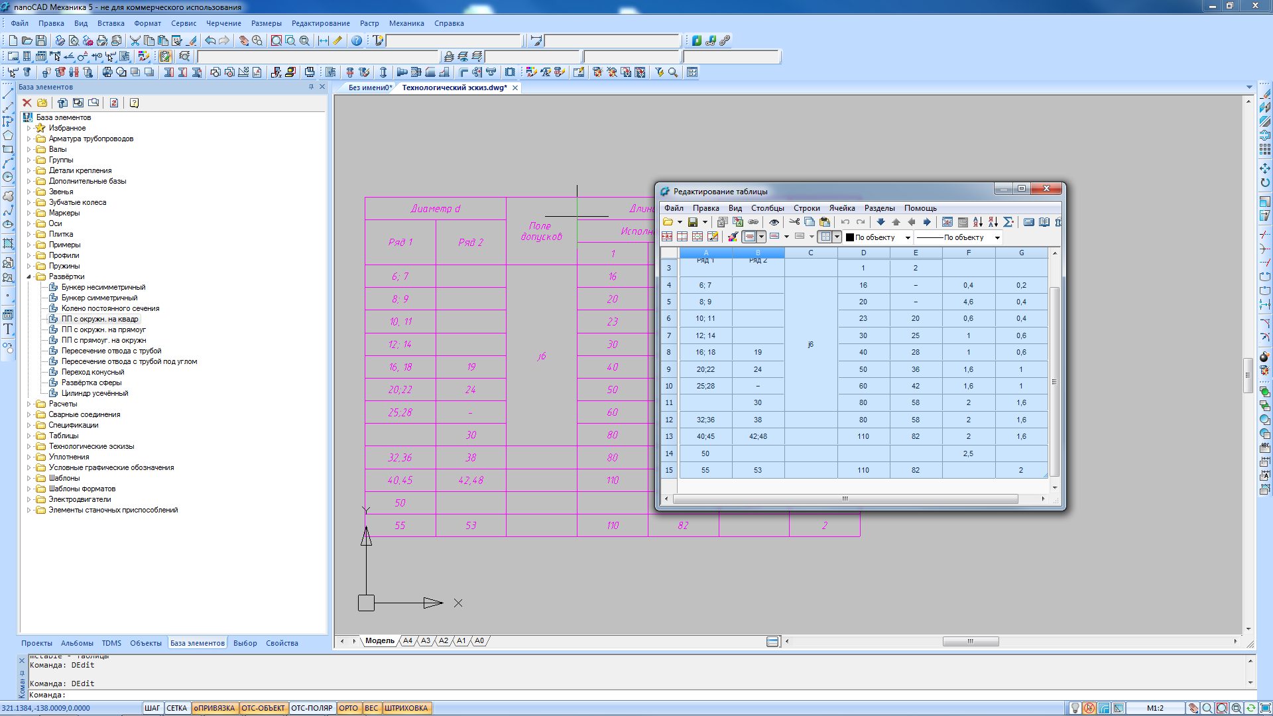This screenshot has height=716, width=1273.
Task: Click help icon in База элементов toolbar
Action: [134, 103]
